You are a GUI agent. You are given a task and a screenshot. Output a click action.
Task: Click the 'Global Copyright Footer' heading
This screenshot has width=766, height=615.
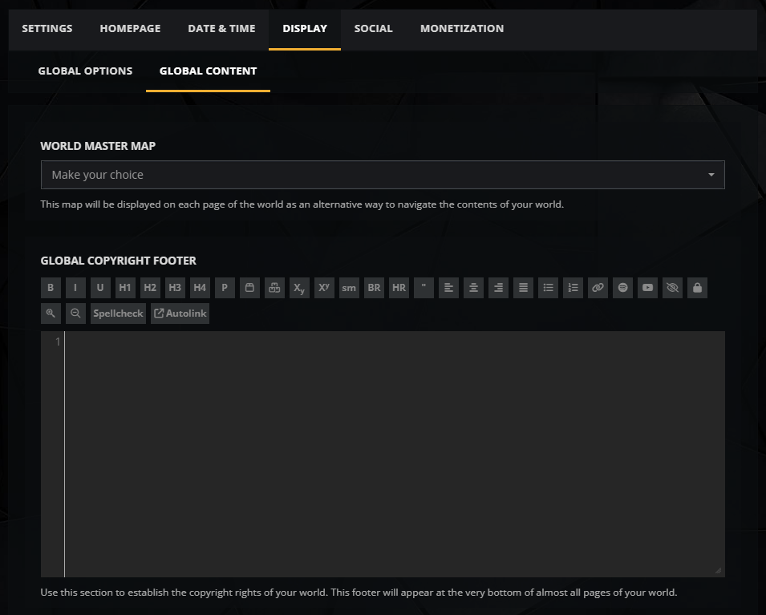pyautogui.click(x=119, y=261)
